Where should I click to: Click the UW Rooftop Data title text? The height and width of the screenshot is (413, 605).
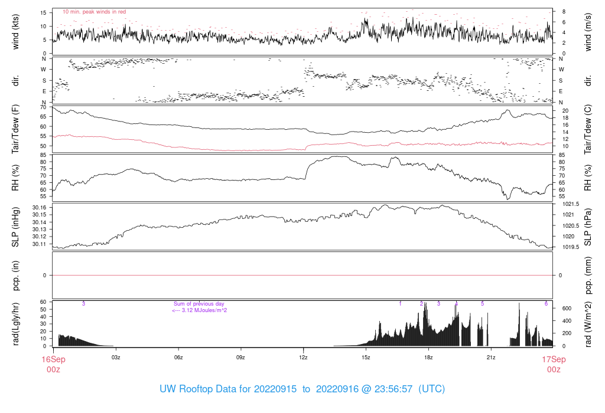(x=302, y=389)
